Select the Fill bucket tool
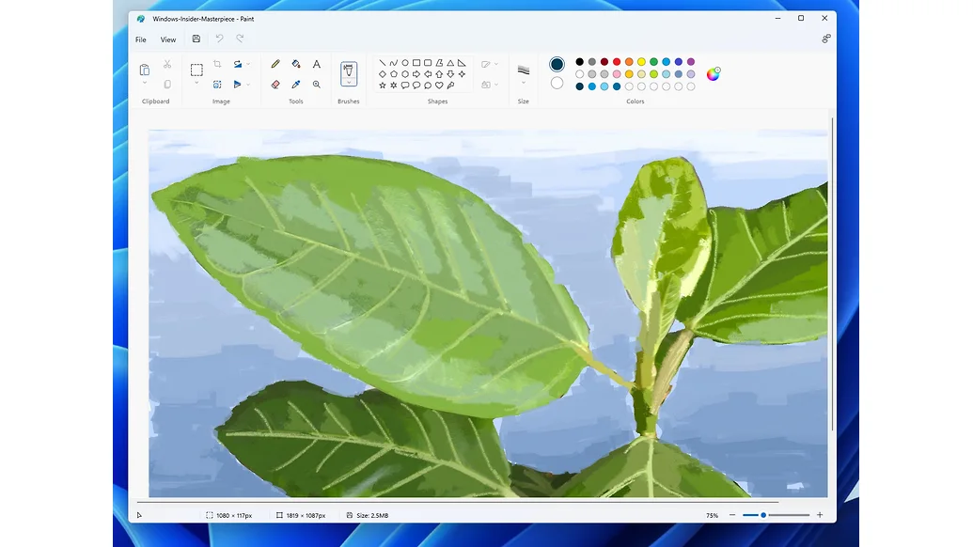The image size is (973, 547). [x=296, y=64]
